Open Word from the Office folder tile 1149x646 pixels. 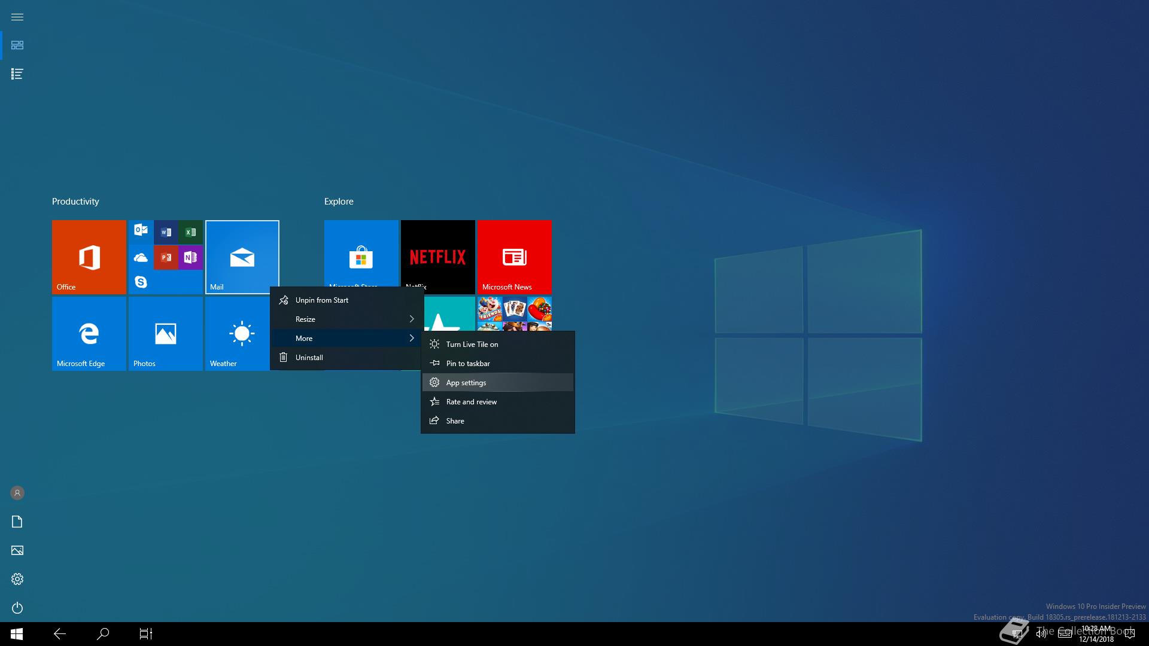click(x=166, y=233)
